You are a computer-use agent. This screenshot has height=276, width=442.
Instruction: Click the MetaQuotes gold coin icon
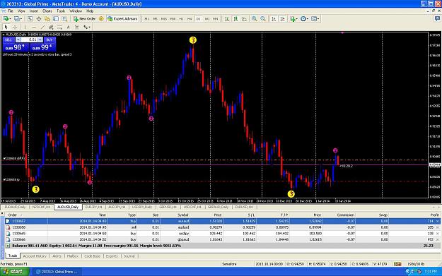point(101,19)
